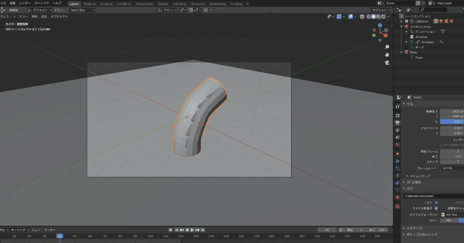
Task: Open ヘルプ help menu
Action: click(57, 3)
